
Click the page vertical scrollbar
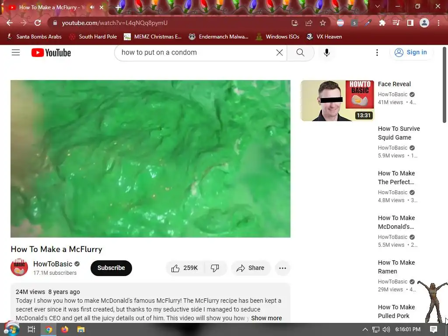[x=444, y=85]
